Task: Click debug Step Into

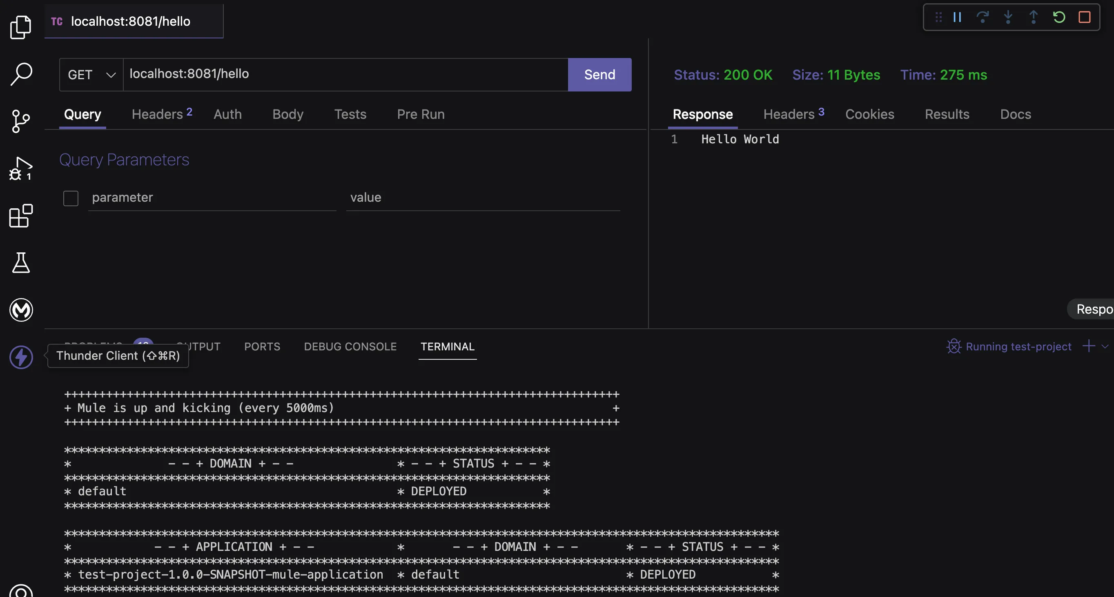Action: 1008,17
